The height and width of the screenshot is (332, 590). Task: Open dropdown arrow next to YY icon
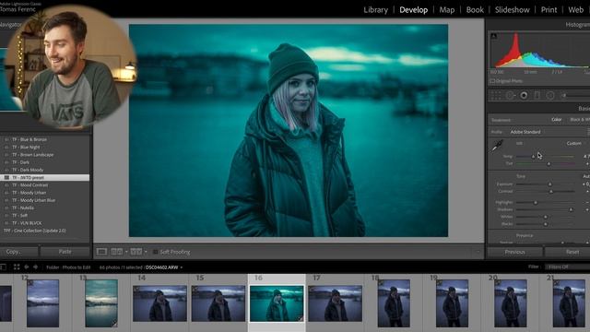tap(146, 252)
